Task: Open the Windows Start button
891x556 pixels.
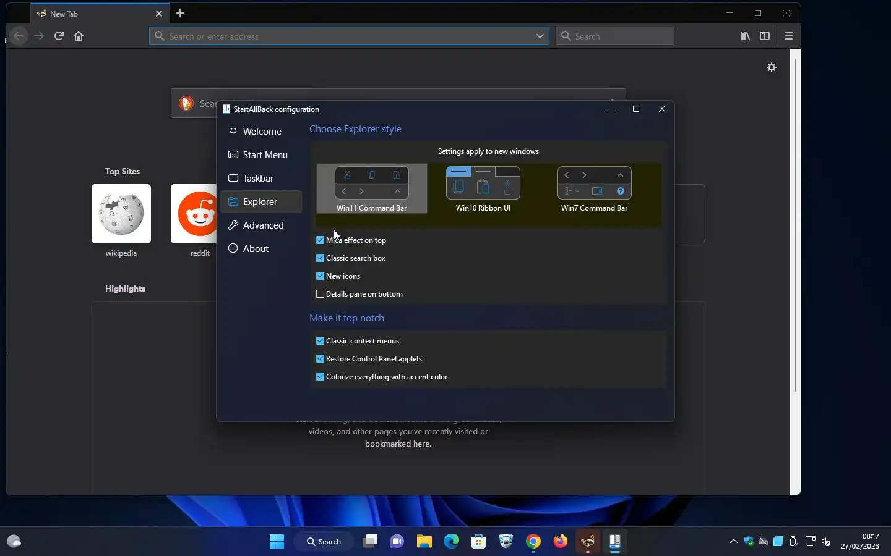Action: (277, 542)
